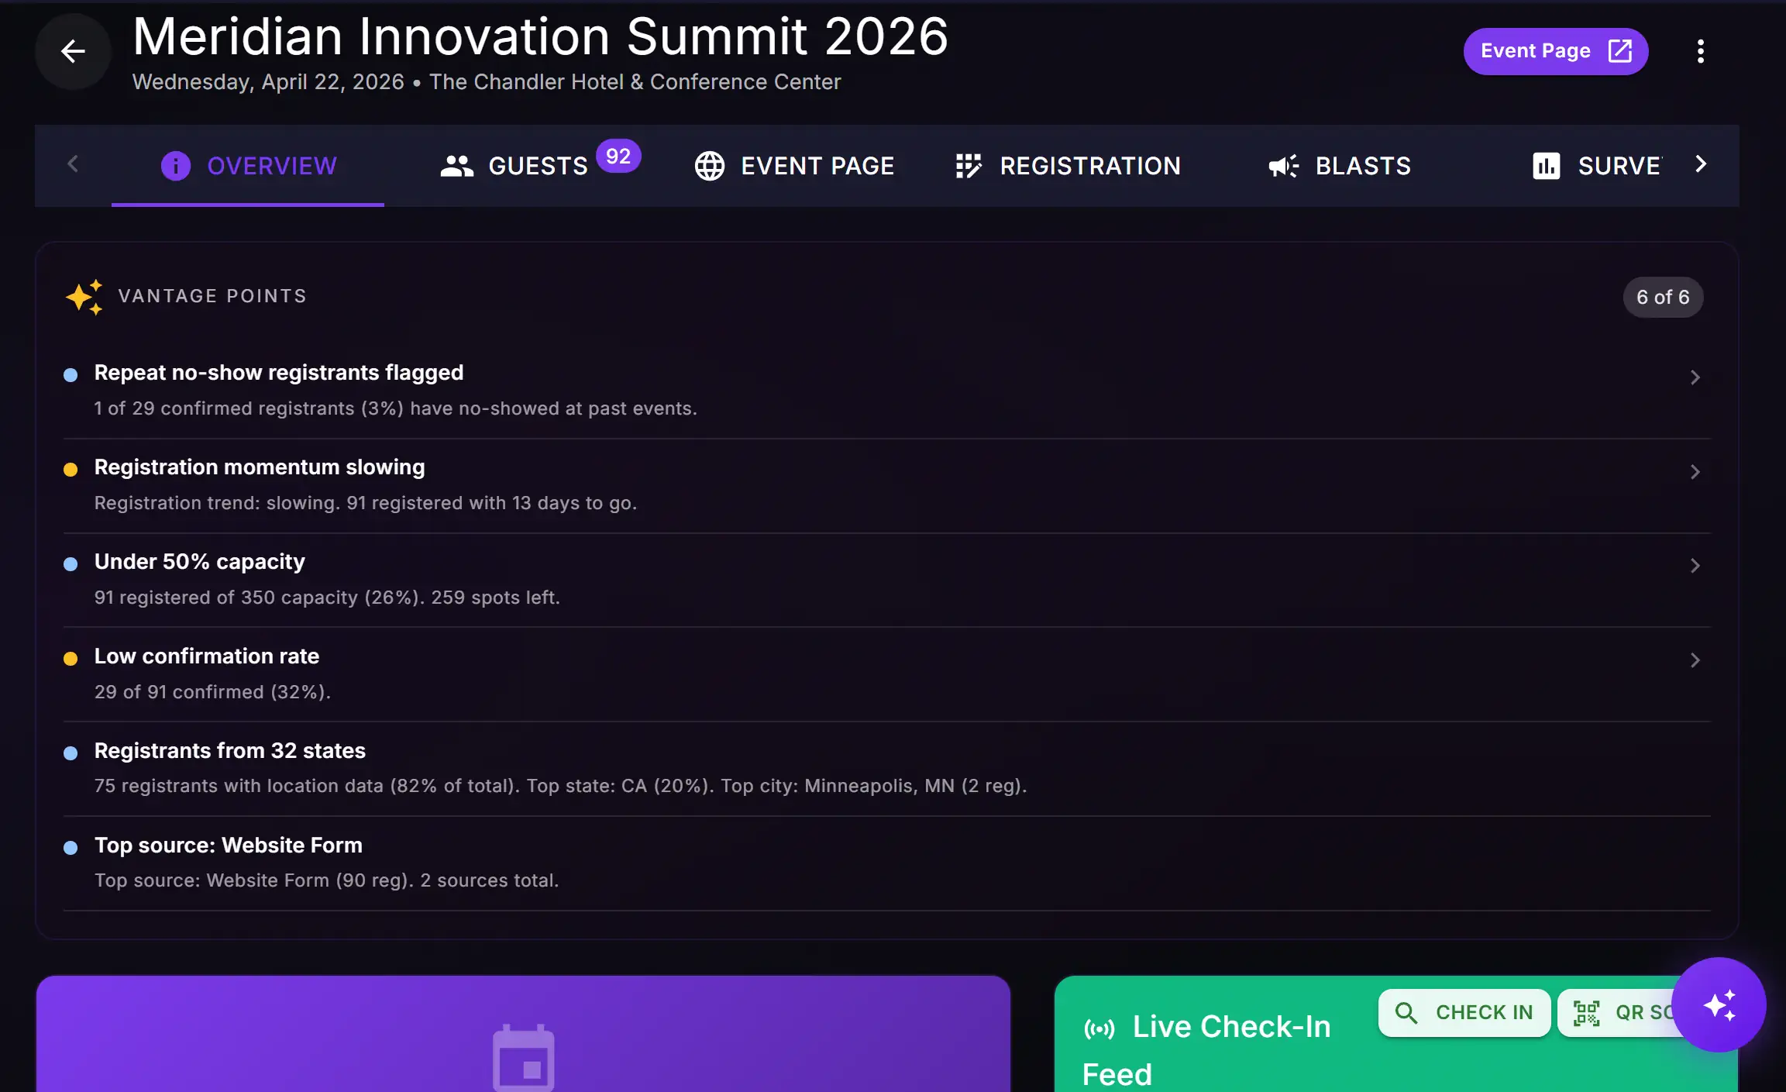Click the Guests people icon
The image size is (1786, 1092).
point(456,165)
